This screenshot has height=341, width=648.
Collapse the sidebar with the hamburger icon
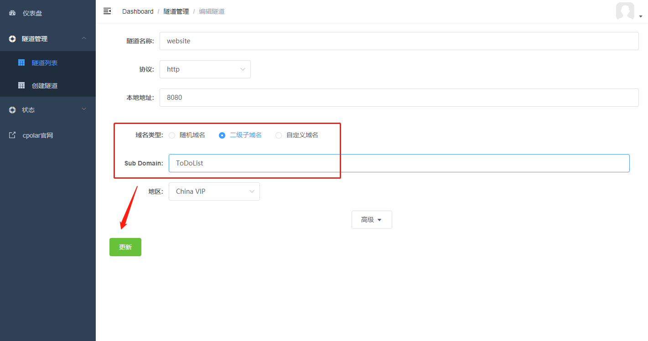(x=107, y=11)
